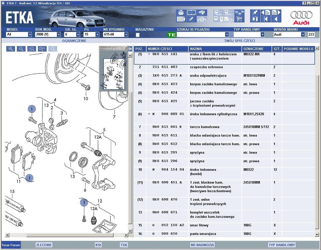This screenshot has width=321, height=250.
Task: Zoom in on the parts diagram
Action: (11, 49)
